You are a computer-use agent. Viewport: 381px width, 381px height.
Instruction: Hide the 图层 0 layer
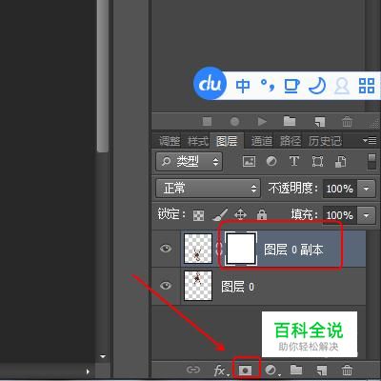click(166, 286)
